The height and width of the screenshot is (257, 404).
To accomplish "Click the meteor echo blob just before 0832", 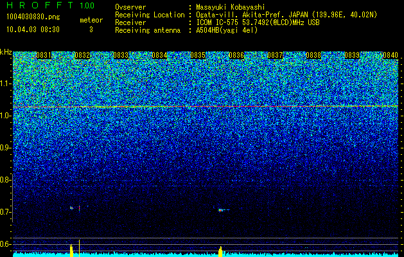I will 72,208.
